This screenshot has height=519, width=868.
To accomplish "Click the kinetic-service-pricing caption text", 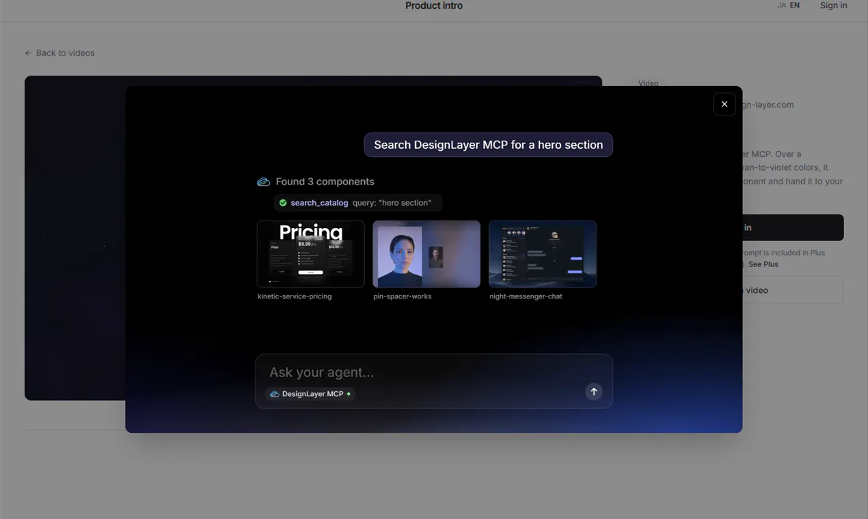I will (295, 296).
